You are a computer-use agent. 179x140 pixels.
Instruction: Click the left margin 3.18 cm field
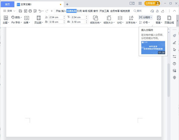[x=57, y=22]
